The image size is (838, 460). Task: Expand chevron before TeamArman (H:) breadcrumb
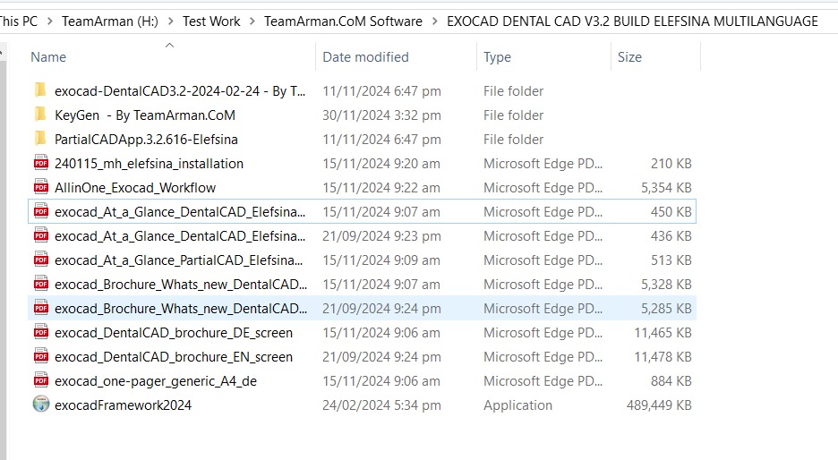tap(50, 21)
